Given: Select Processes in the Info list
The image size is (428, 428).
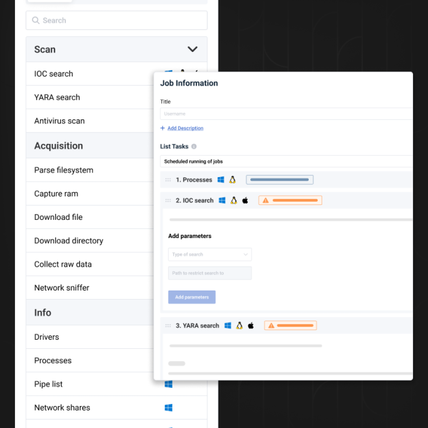Looking at the screenshot, I should (x=89, y=361).
